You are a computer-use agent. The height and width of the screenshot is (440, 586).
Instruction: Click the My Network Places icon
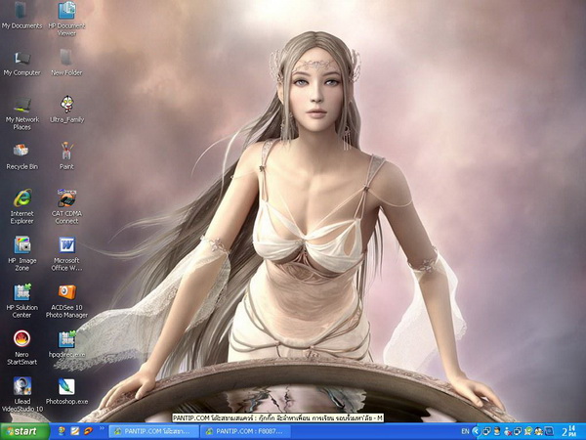[21, 113]
